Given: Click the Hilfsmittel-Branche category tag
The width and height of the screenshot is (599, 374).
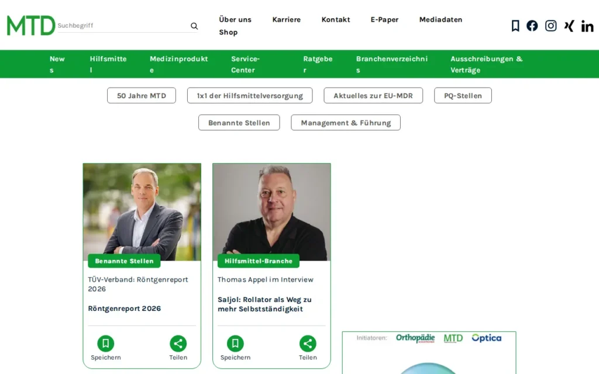Looking at the screenshot, I should pos(258,261).
